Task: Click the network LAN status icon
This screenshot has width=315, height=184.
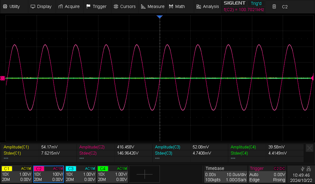Action: pos(309,169)
